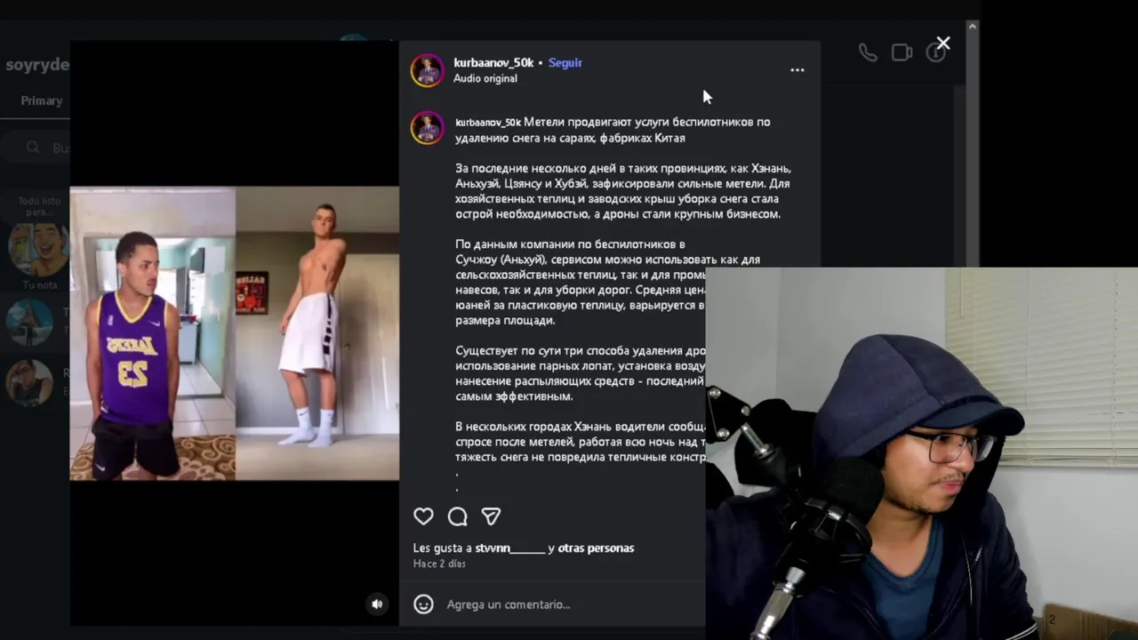
Task: Start a voice call with phone icon
Action: pyautogui.click(x=868, y=52)
